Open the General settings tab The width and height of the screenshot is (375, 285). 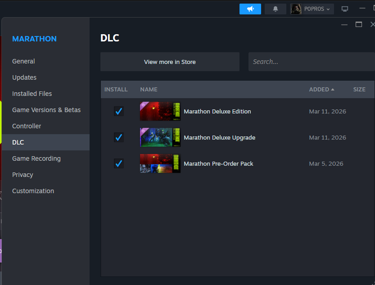23,61
